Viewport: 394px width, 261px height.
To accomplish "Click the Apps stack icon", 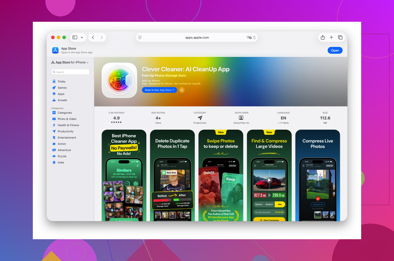I will [54, 94].
